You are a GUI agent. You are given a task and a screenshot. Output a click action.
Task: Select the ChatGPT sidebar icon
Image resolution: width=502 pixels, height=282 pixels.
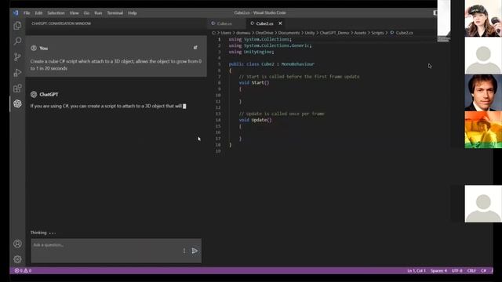click(x=17, y=103)
